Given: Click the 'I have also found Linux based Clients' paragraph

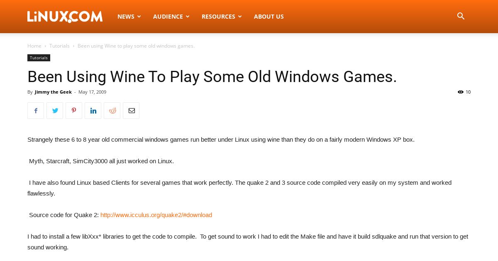Looking at the screenshot, I should point(239,188).
